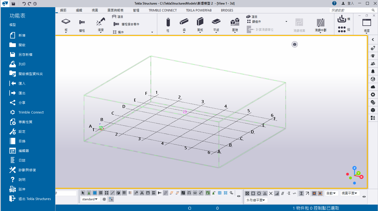The height and width of the screenshot is (211, 378).
Task: Toggle snap to end points (square icon)
Action: 253,193
